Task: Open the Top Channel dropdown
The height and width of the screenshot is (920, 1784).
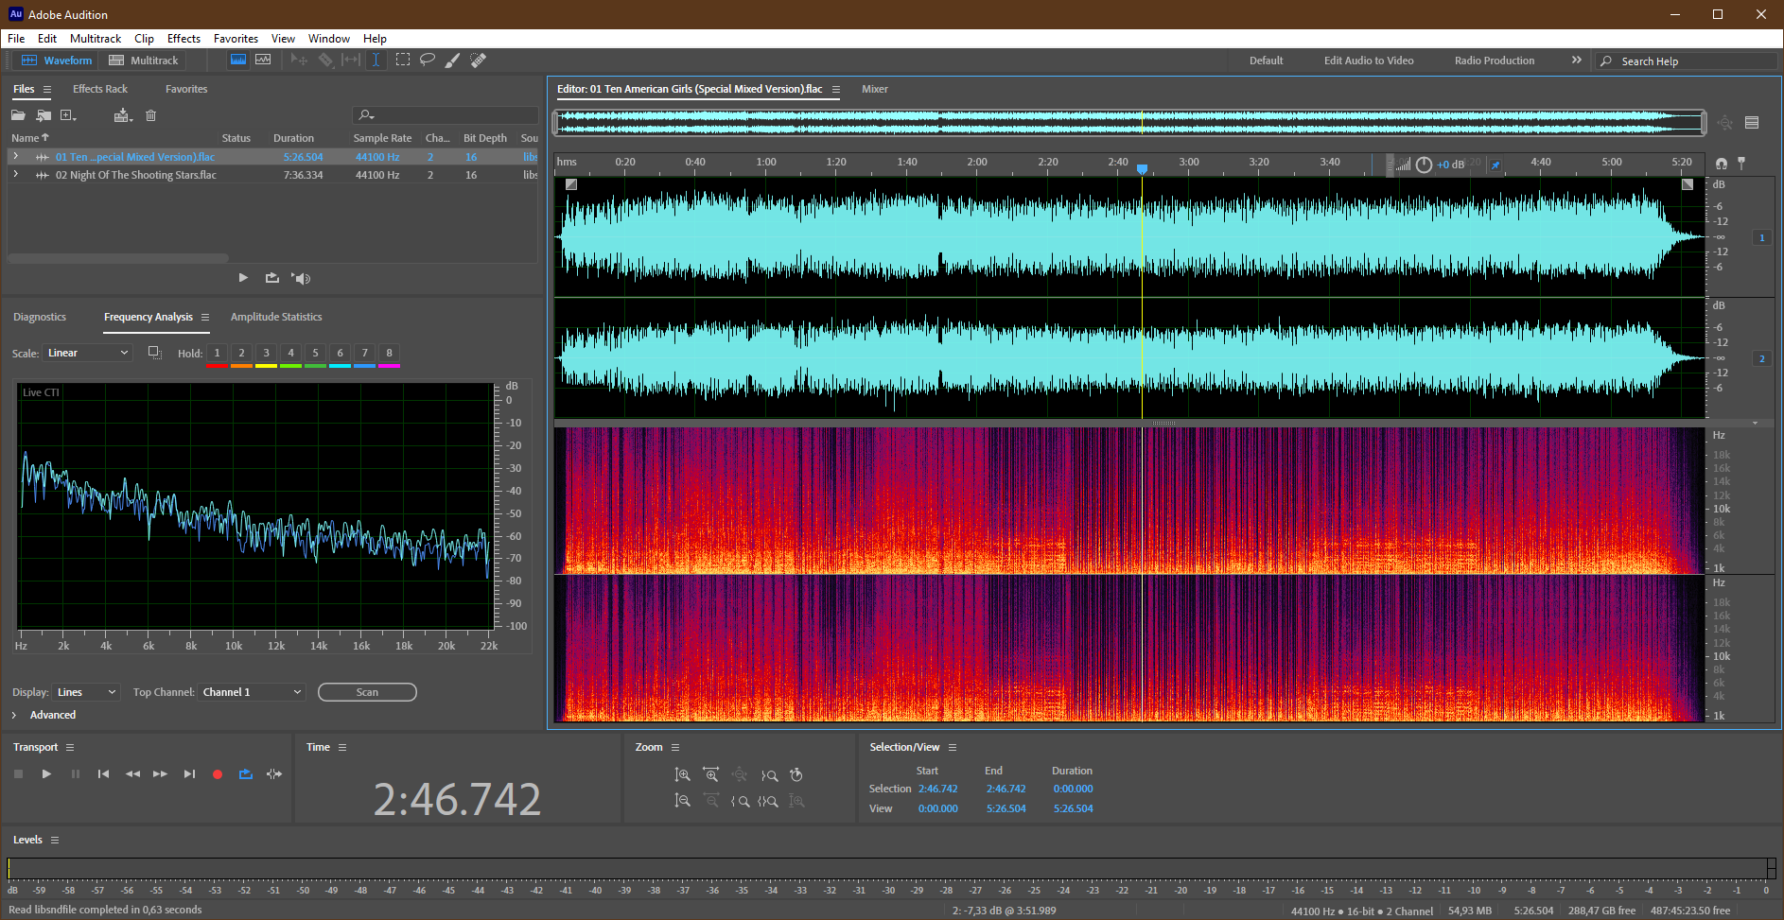Action: click(252, 692)
